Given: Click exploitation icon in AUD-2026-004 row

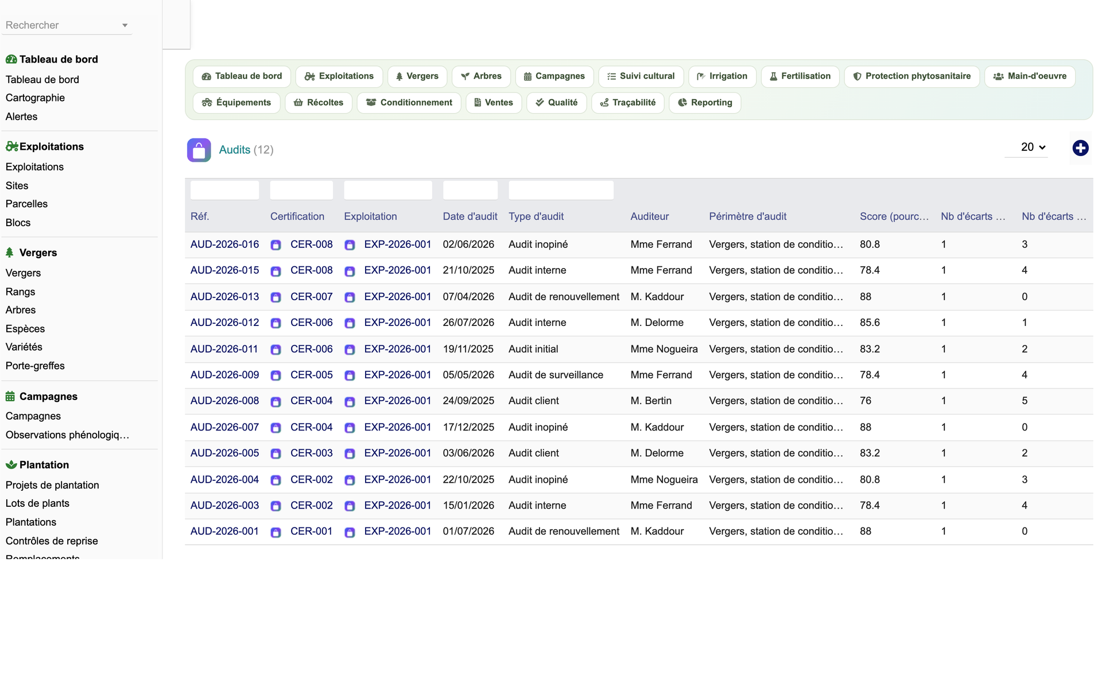Looking at the screenshot, I should [350, 480].
